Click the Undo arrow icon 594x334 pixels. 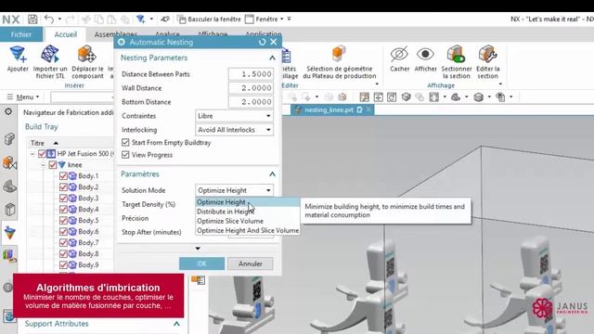(x=49, y=19)
